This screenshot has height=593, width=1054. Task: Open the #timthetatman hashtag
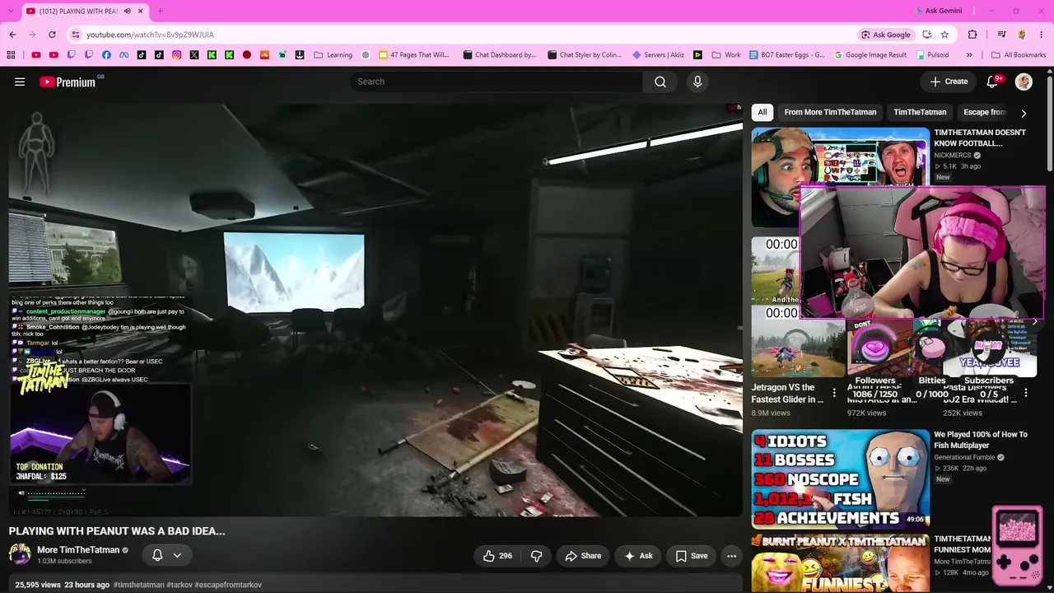(139, 585)
